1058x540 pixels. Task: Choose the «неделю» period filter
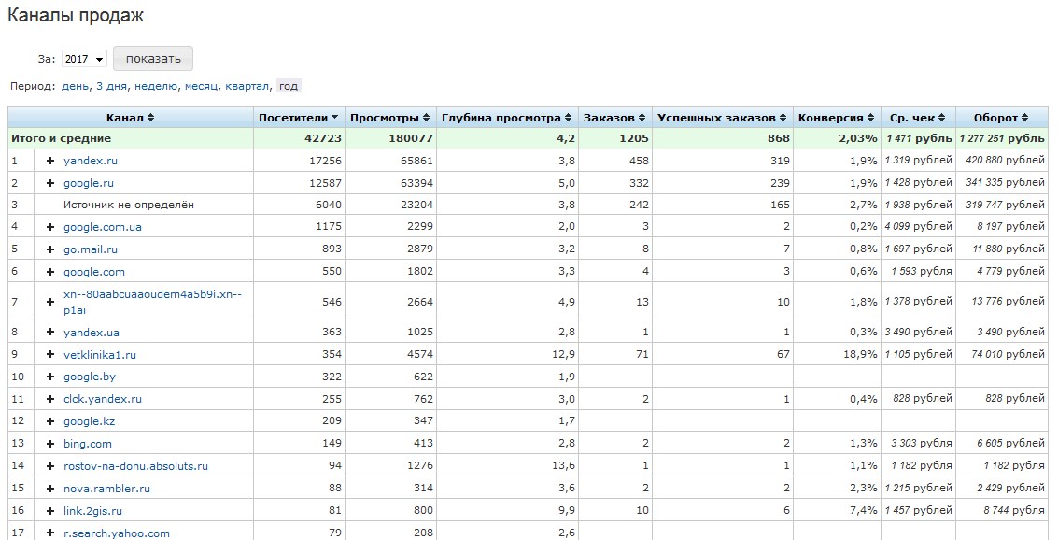coord(156,86)
